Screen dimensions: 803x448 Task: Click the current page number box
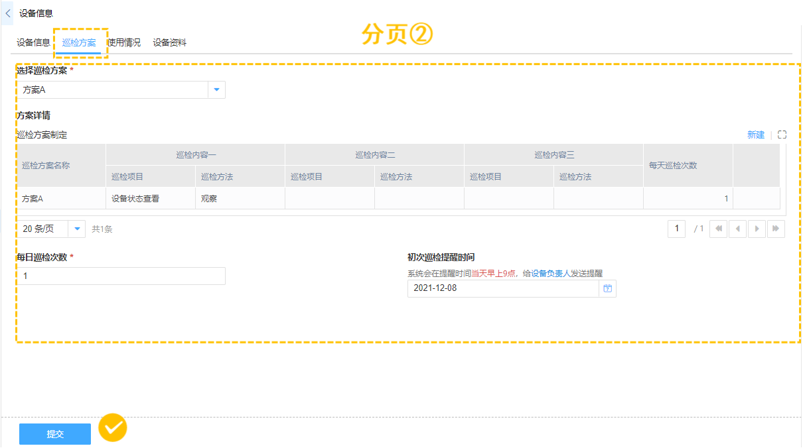(676, 229)
